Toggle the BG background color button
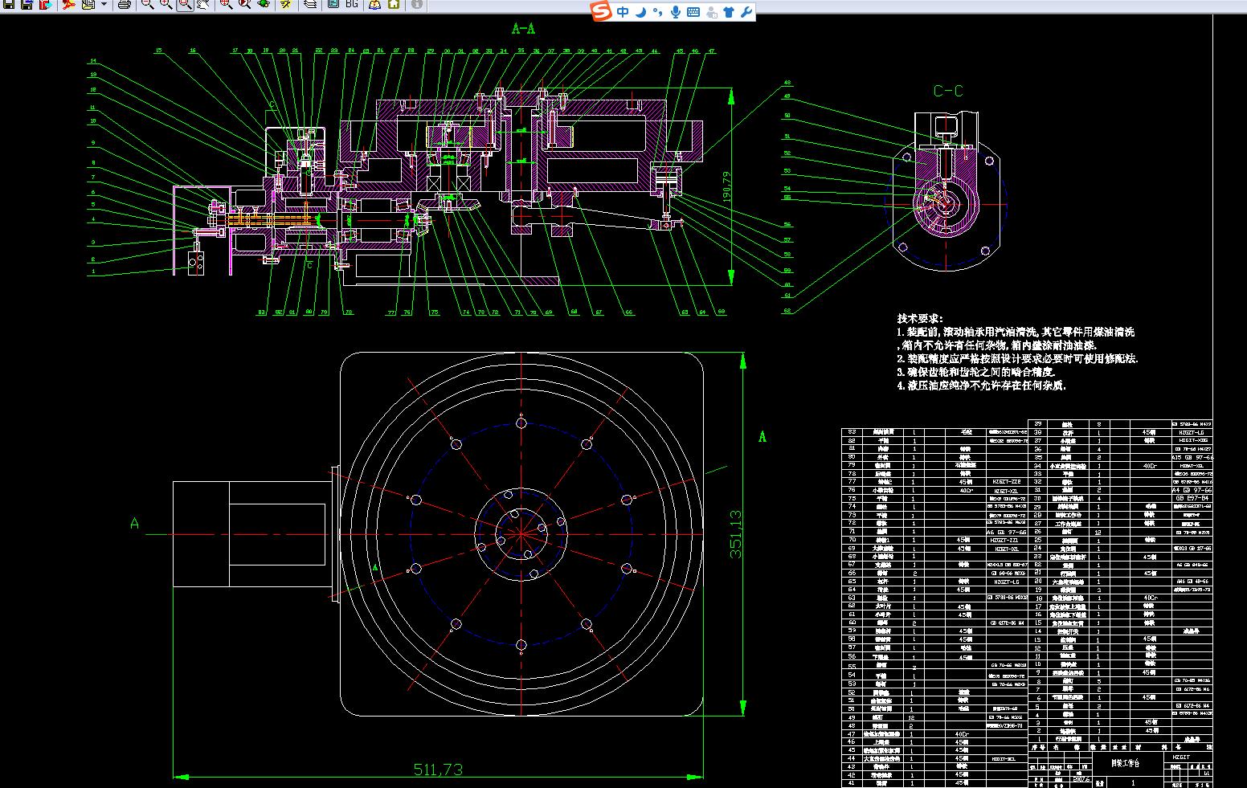1247x788 pixels. tap(352, 4)
